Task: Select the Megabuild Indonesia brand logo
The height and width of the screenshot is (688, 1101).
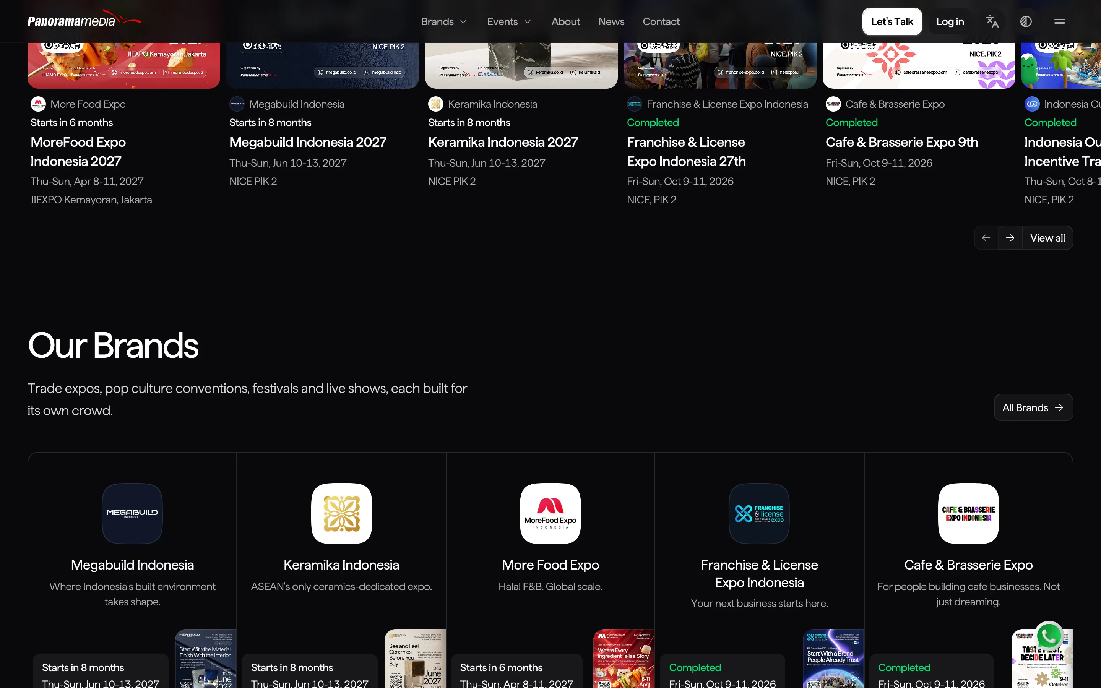Action: (x=132, y=514)
